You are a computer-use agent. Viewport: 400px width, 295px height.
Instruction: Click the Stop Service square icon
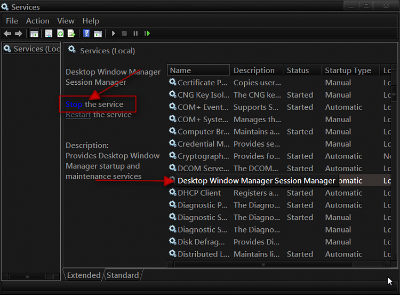(x=124, y=34)
